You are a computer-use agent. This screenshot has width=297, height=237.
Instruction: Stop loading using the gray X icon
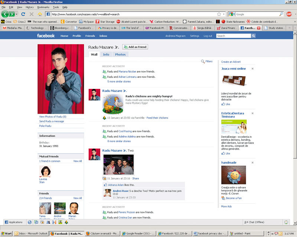pyautogui.click(x=32, y=14)
